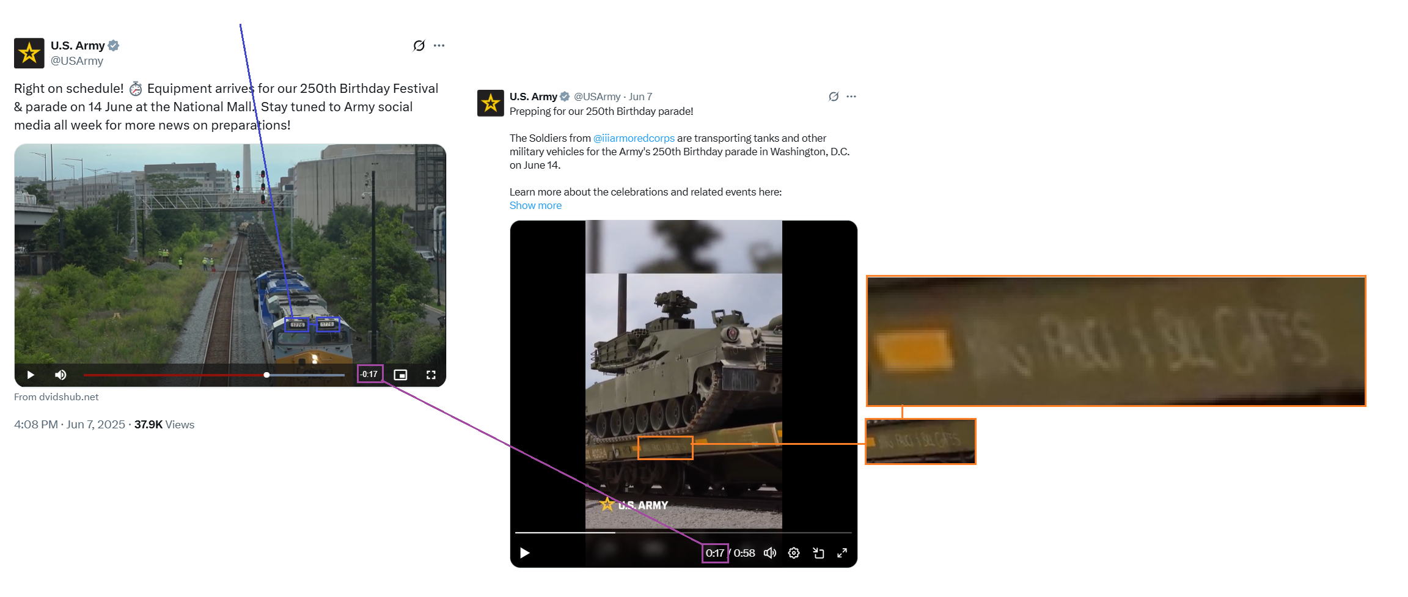Viewport: 1408px width, 597px height.
Task: Click the large zoomed tank marking image
Action: 1116,341
